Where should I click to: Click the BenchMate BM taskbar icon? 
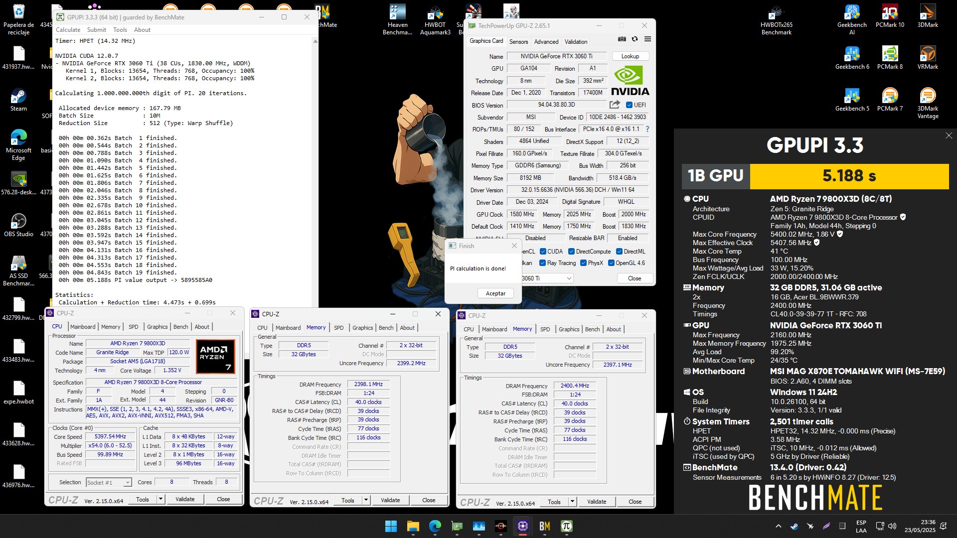pos(544,526)
